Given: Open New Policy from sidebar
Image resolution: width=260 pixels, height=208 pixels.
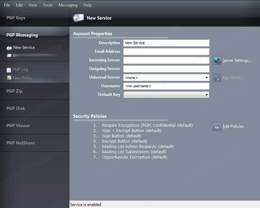Looking at the screenshot, I should (x=23, y=78).
